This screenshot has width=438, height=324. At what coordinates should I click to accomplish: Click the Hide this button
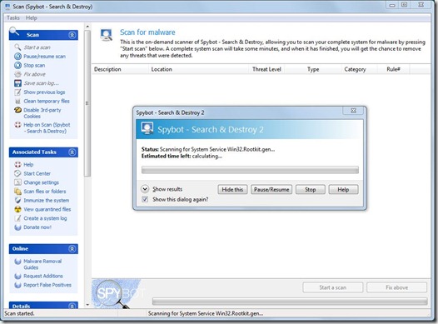click(232, 189)
